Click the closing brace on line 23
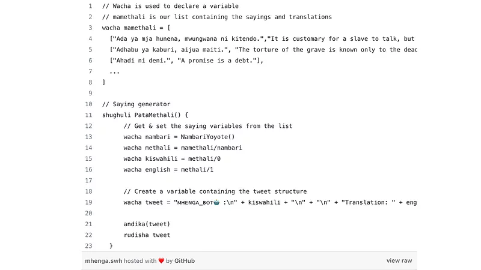 pyautogui.click(x=111, y=246)
